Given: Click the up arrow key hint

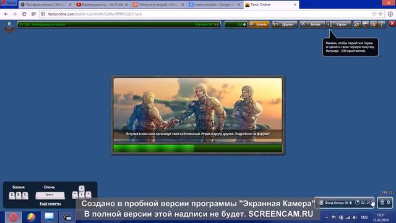Looking at the screenshot, I should point(81,188).
